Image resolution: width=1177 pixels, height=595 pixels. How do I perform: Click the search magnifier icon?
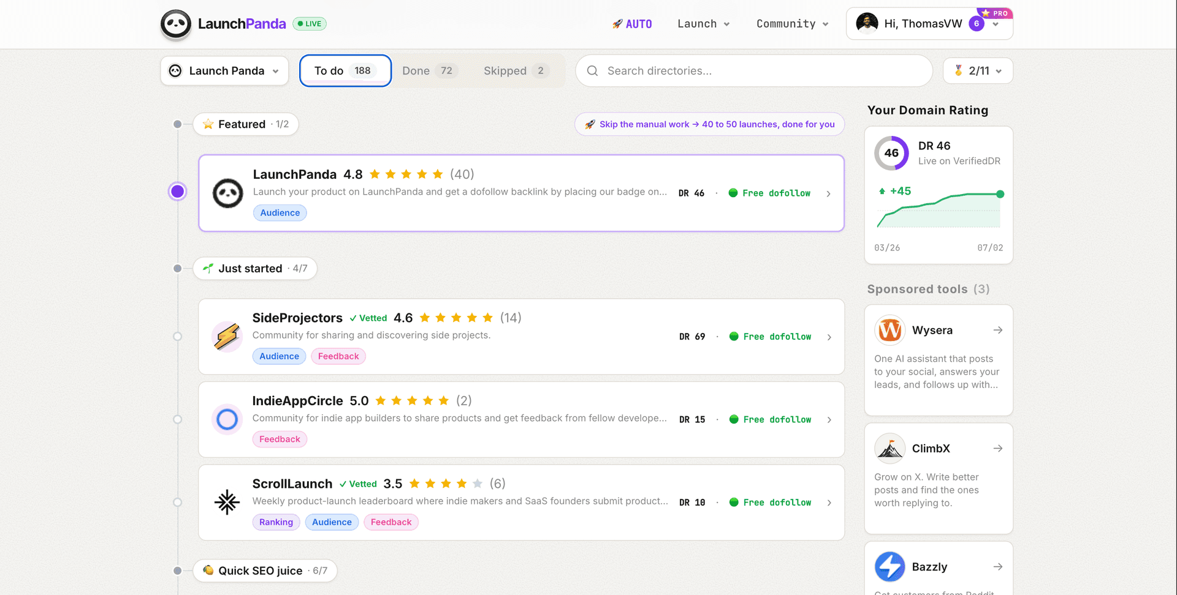coord(592,71)
